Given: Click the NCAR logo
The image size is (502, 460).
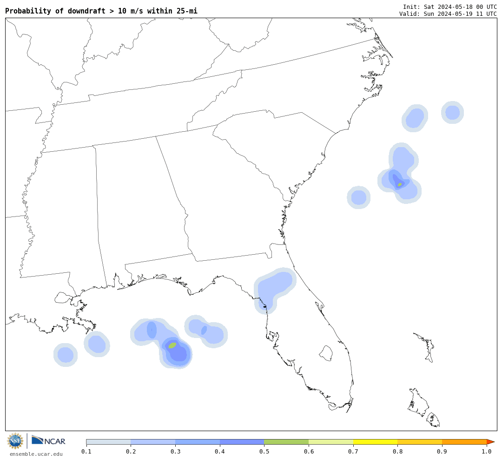Looking at the screenshot, I should [48, 440].
